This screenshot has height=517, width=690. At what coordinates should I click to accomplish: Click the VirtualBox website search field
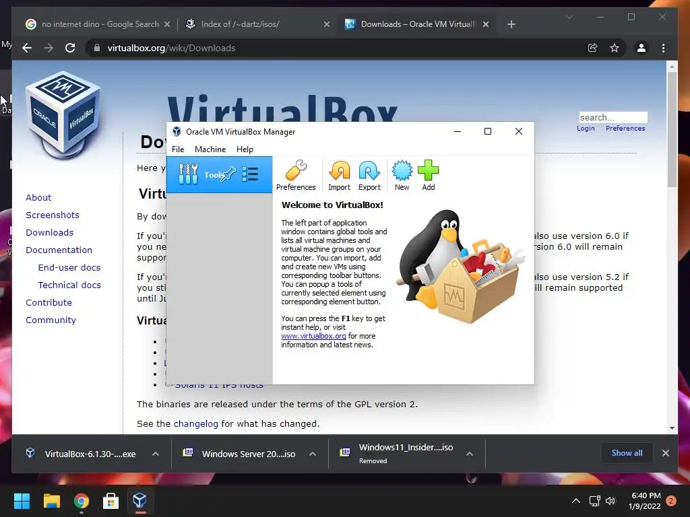613,117
